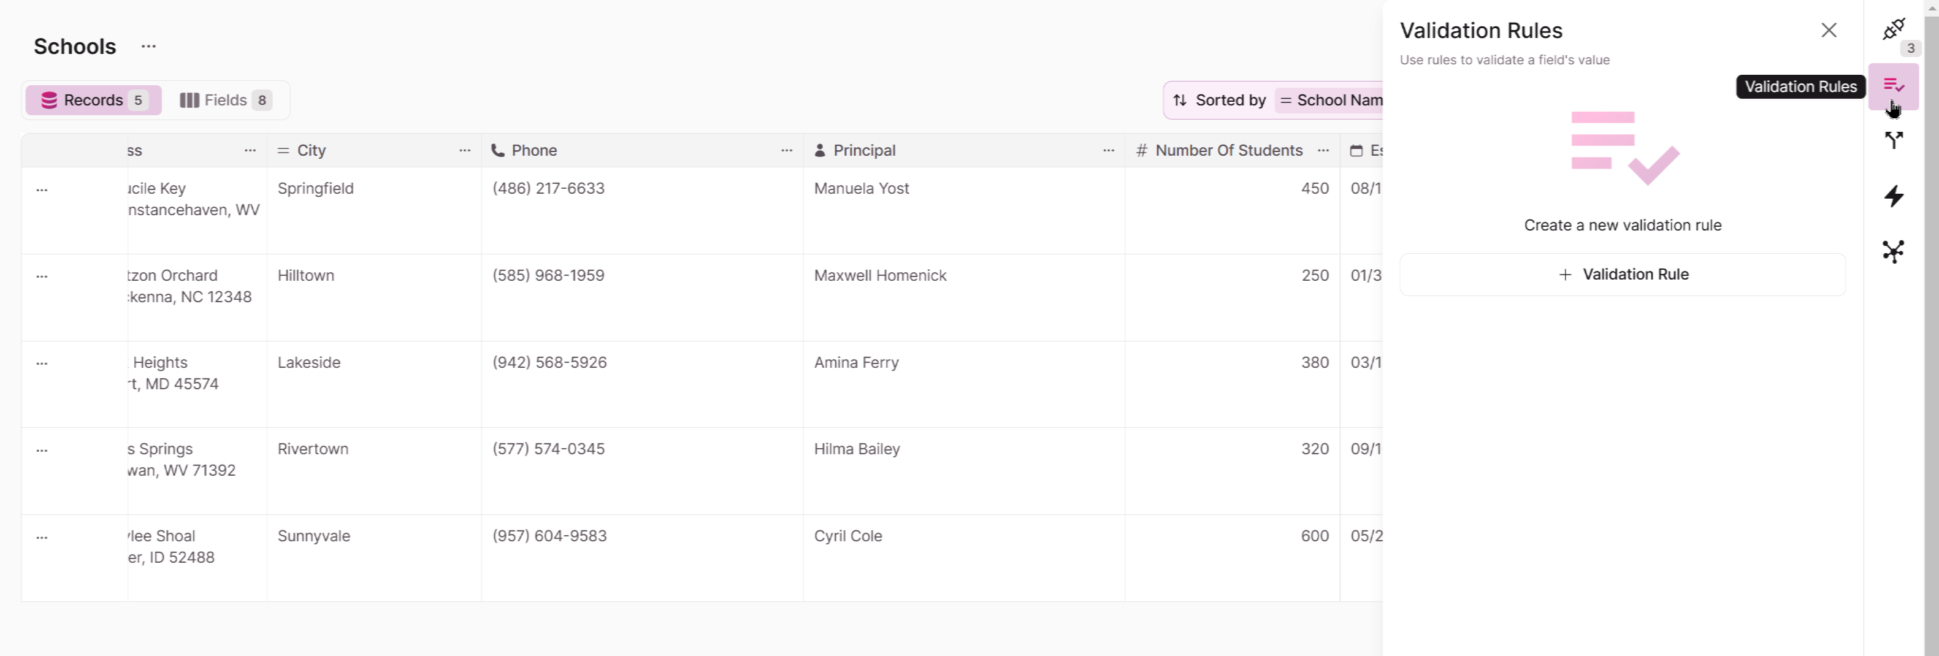Select phone cell (957) 604-9583

click(x=642, y=557)
